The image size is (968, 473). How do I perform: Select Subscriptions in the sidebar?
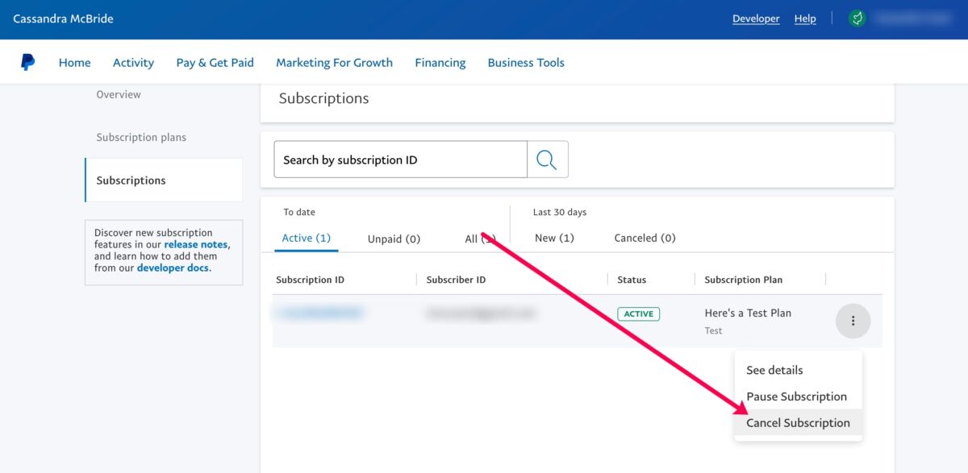[x=164, y=180]
